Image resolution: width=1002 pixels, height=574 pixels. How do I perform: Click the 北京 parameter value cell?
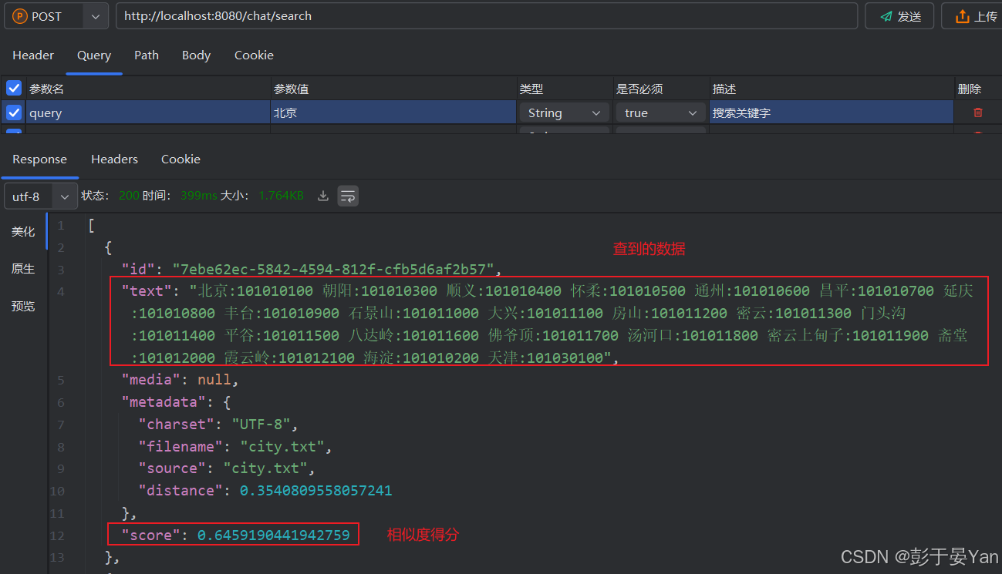tap(393, 112)
